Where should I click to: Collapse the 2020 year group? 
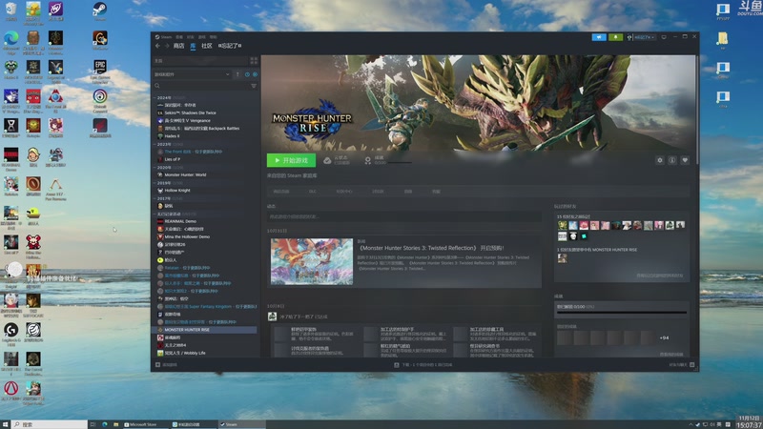tap(155, 168)
